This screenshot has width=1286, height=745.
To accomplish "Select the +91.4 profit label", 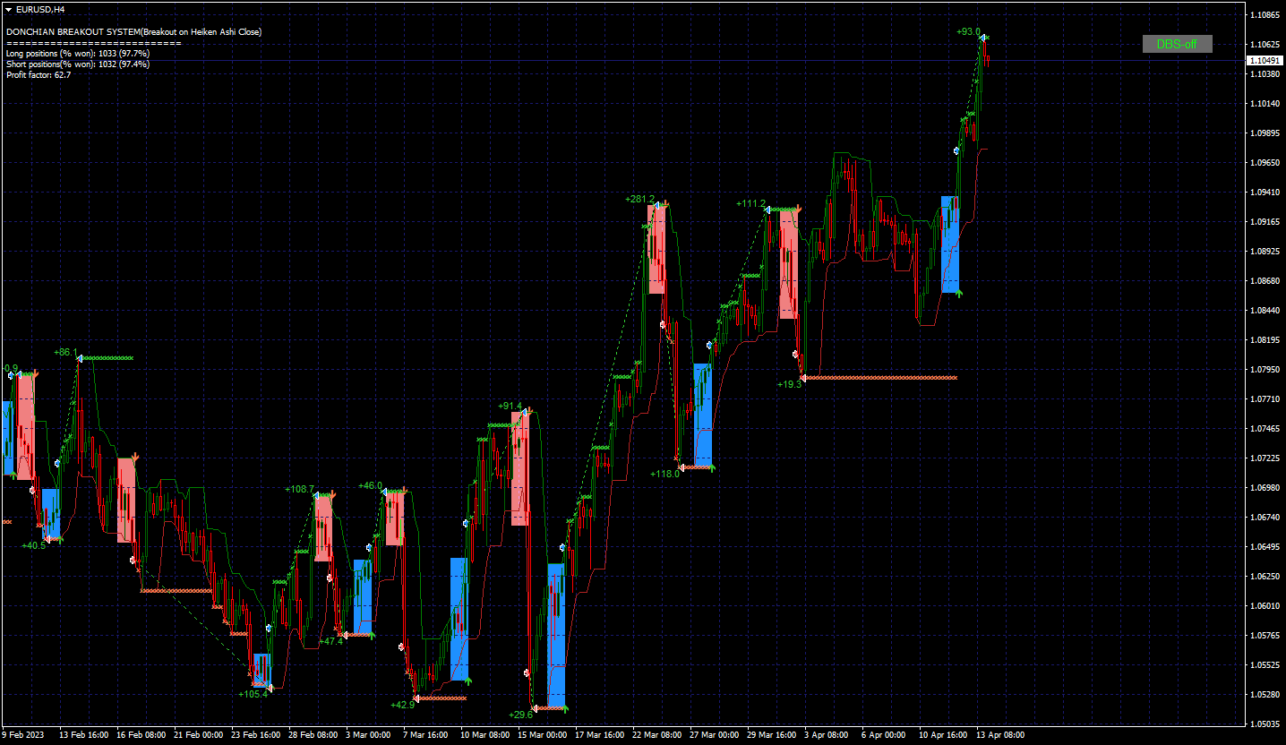I will tap(510, 406).
